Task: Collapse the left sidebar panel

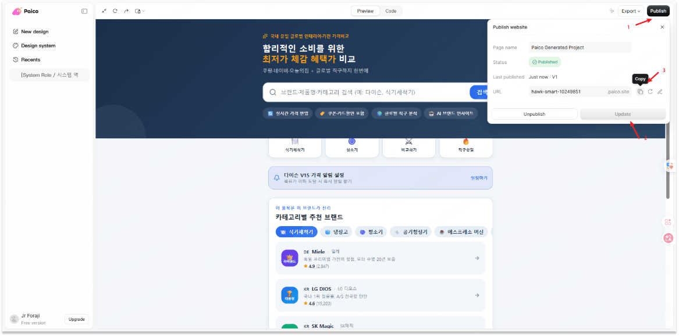Action: (84, 11)
